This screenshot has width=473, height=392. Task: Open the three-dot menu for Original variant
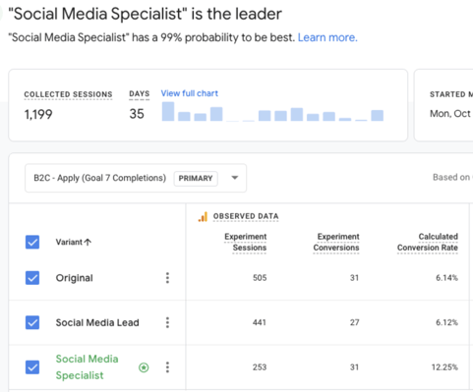pyautogui.click(x=167, y=278)
